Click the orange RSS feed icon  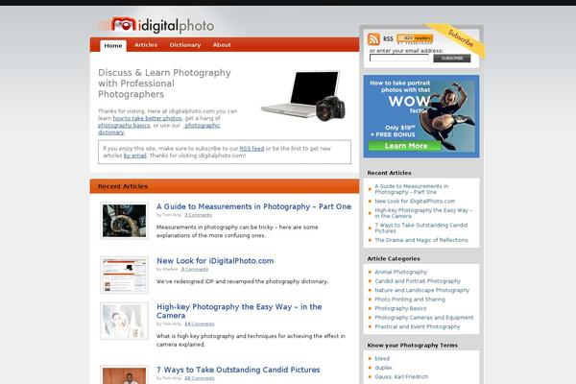click(373, 39)
